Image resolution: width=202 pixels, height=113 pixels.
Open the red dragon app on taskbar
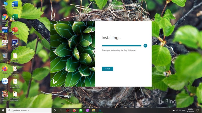point(68,110)
